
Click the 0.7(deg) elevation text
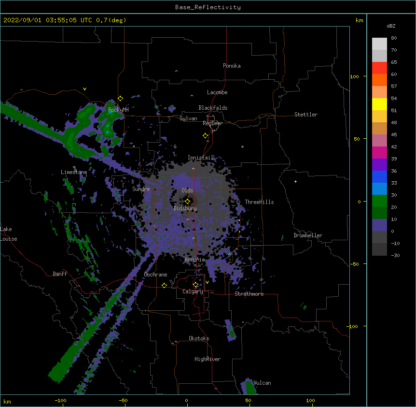click(111, 20)
